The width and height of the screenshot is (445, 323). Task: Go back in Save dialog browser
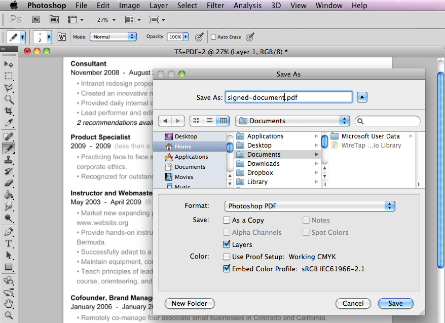(x=165, y=121)
